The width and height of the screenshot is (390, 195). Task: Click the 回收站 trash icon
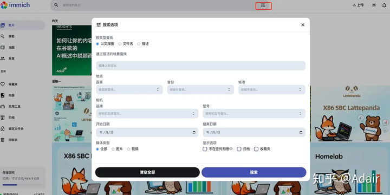point(3,140)
